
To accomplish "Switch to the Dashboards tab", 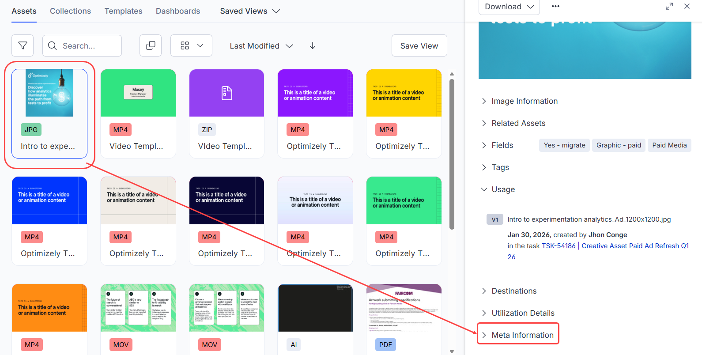I will (x=178, y=11).
